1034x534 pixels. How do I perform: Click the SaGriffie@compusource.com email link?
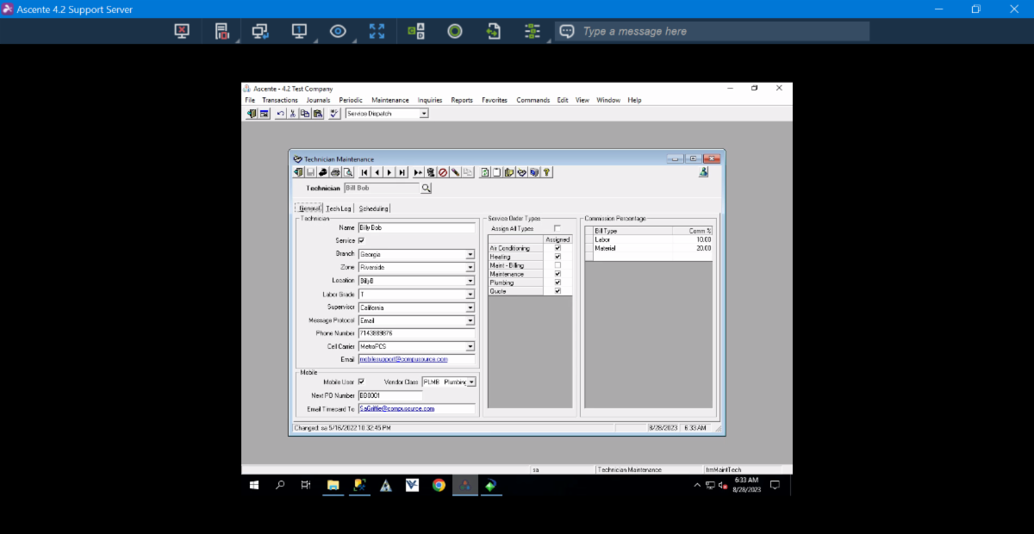coord(396,408)
